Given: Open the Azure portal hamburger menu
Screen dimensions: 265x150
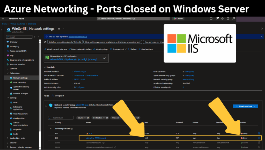Looking at the screenshot, I should click(x=3, y=19).
